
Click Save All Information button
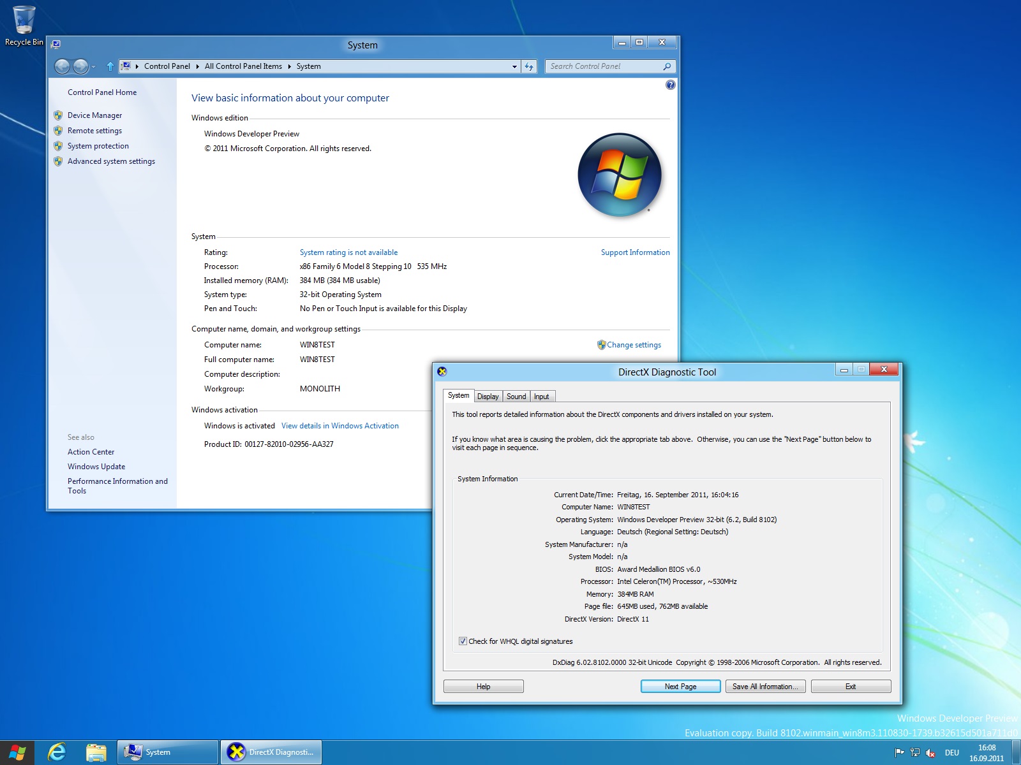[765, 687]
